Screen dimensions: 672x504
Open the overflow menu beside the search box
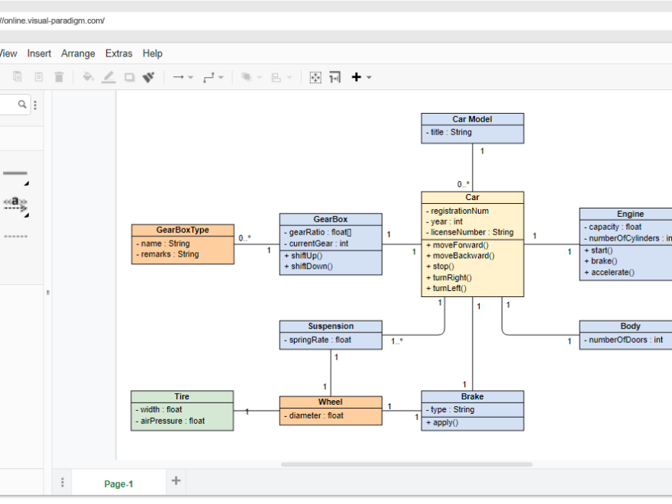click(x=35, y=104)
